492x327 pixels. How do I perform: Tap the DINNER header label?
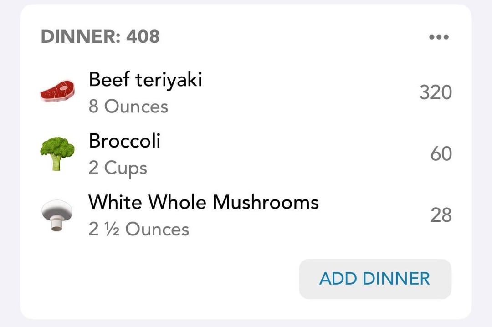81,36
